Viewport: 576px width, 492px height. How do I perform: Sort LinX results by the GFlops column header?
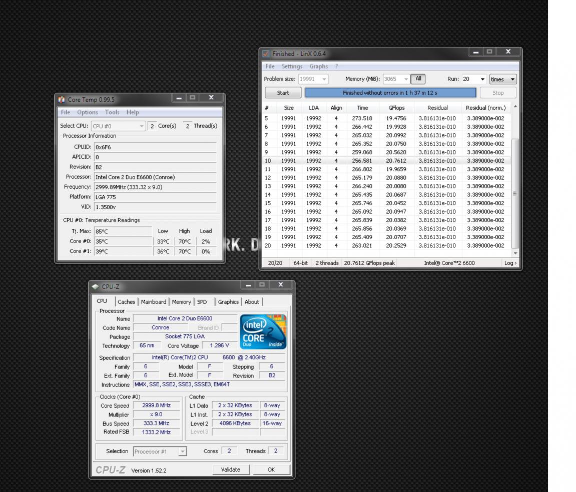(x=396, y=108)
